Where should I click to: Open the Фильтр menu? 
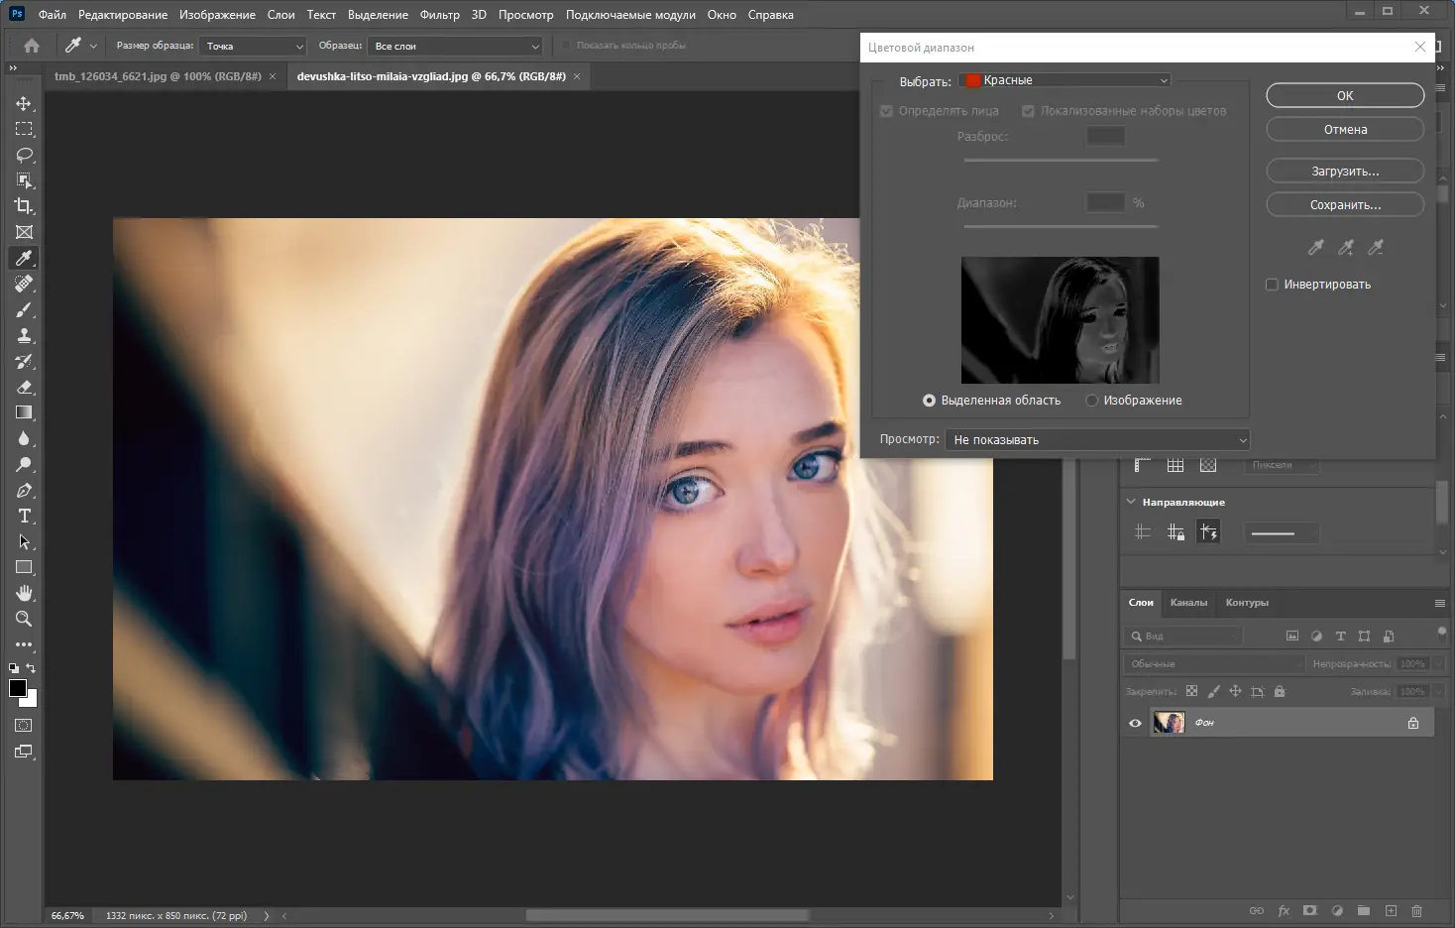(439, 15)
